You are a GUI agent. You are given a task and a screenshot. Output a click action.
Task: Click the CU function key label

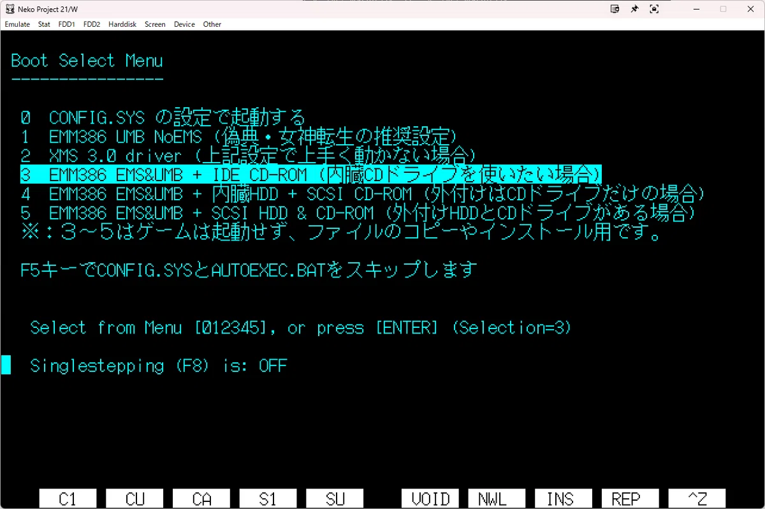coord(135,498)
